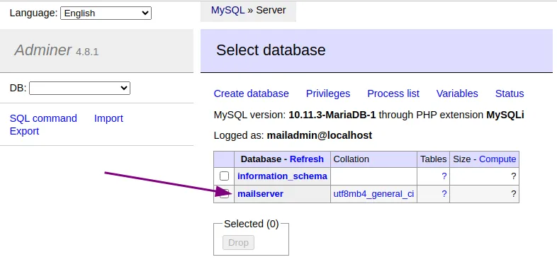Open Privileges page
Viewport: 557px width, 262px height.
click(x=328, y=93)
